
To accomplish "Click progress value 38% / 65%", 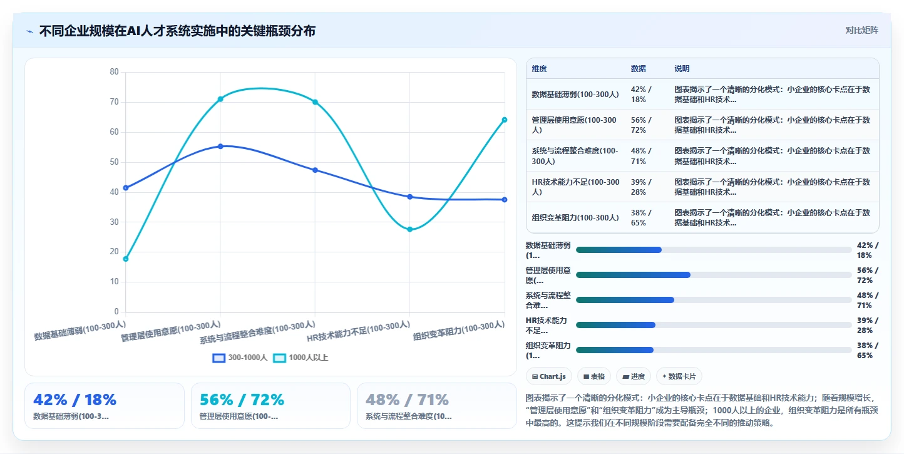I will click(x=868, y=350).
